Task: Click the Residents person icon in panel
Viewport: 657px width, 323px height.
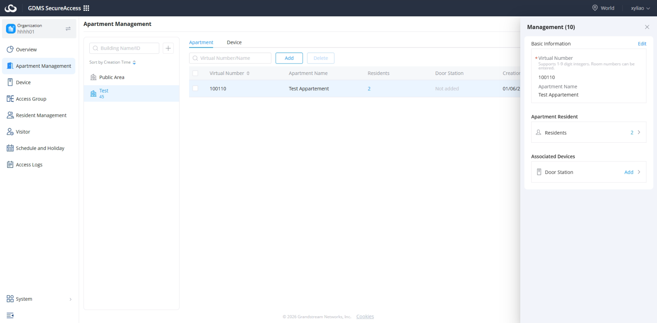Action: [539, 132]
